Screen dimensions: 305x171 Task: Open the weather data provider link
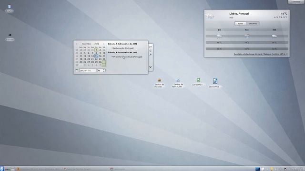pos(260,54)
